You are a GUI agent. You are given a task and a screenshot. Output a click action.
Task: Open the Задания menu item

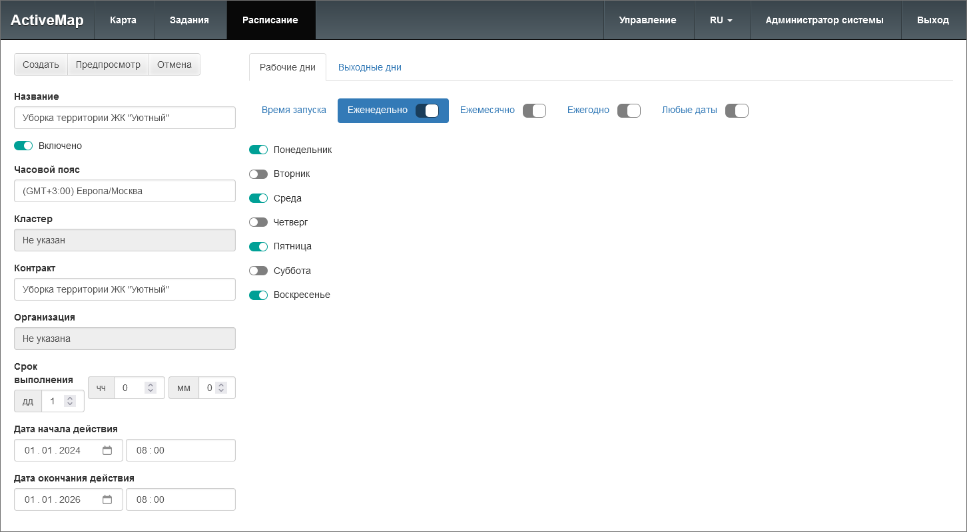coord(189,20)
